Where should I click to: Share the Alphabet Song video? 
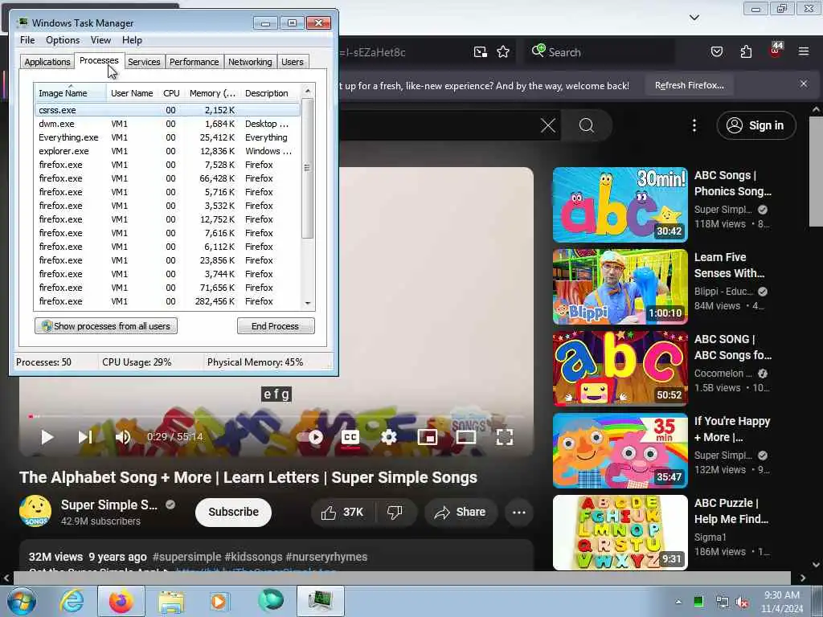point(461,512)
